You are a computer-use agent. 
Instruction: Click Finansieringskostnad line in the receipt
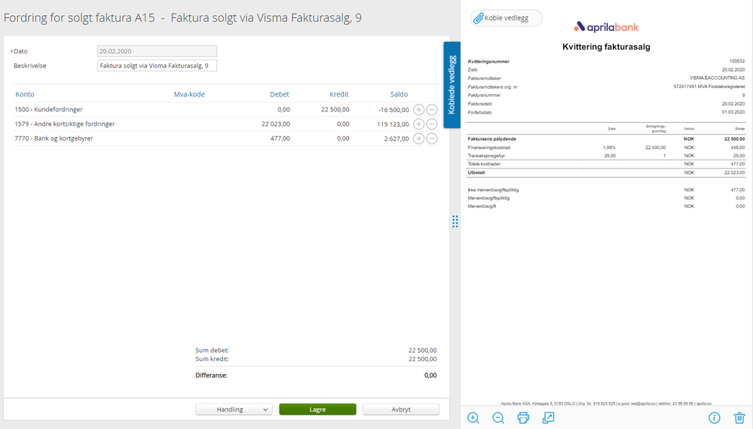click(606, 148)
